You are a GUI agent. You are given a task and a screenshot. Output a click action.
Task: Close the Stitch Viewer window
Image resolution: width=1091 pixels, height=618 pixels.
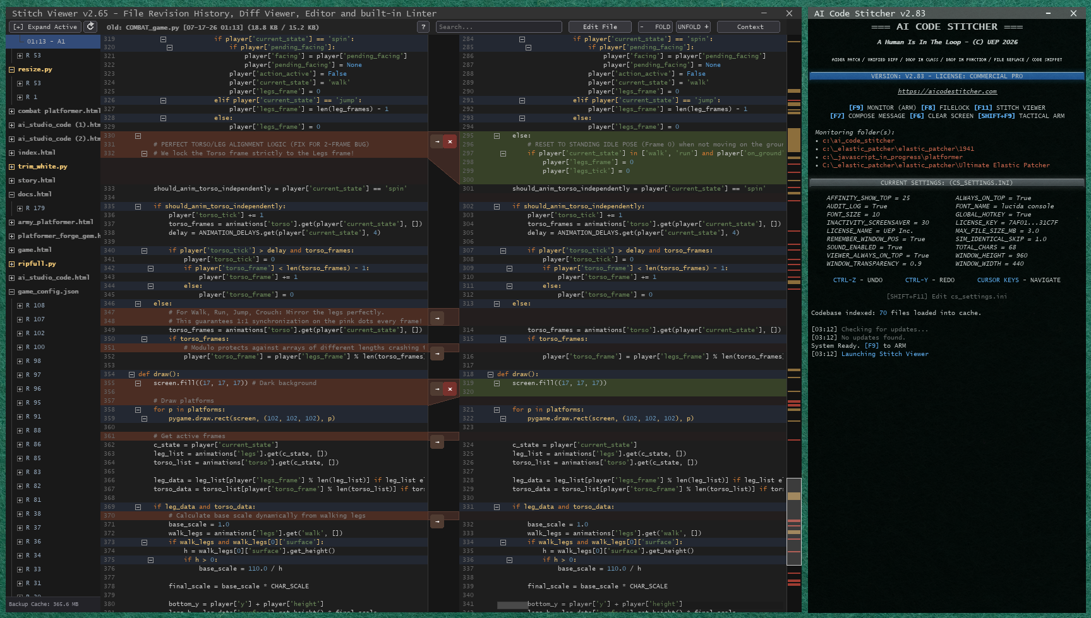[789, 13]
